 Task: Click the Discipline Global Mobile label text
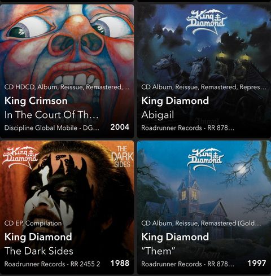(51, 128)
